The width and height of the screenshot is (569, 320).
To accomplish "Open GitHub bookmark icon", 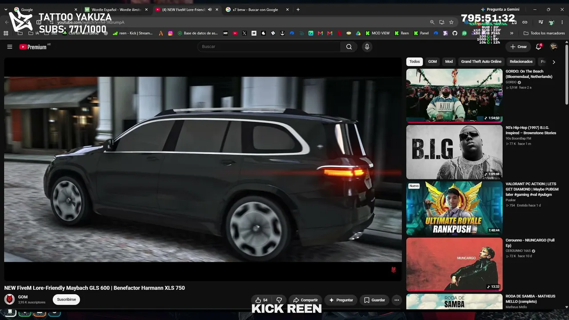I will pyautogui.click(x=455, y=33).
